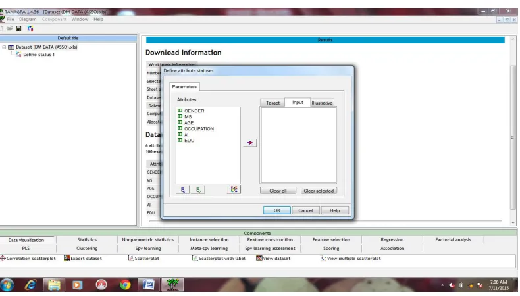The image size is (520, 296).
Task: Open the Feature selection tab
Action: (x=331, y=239)
